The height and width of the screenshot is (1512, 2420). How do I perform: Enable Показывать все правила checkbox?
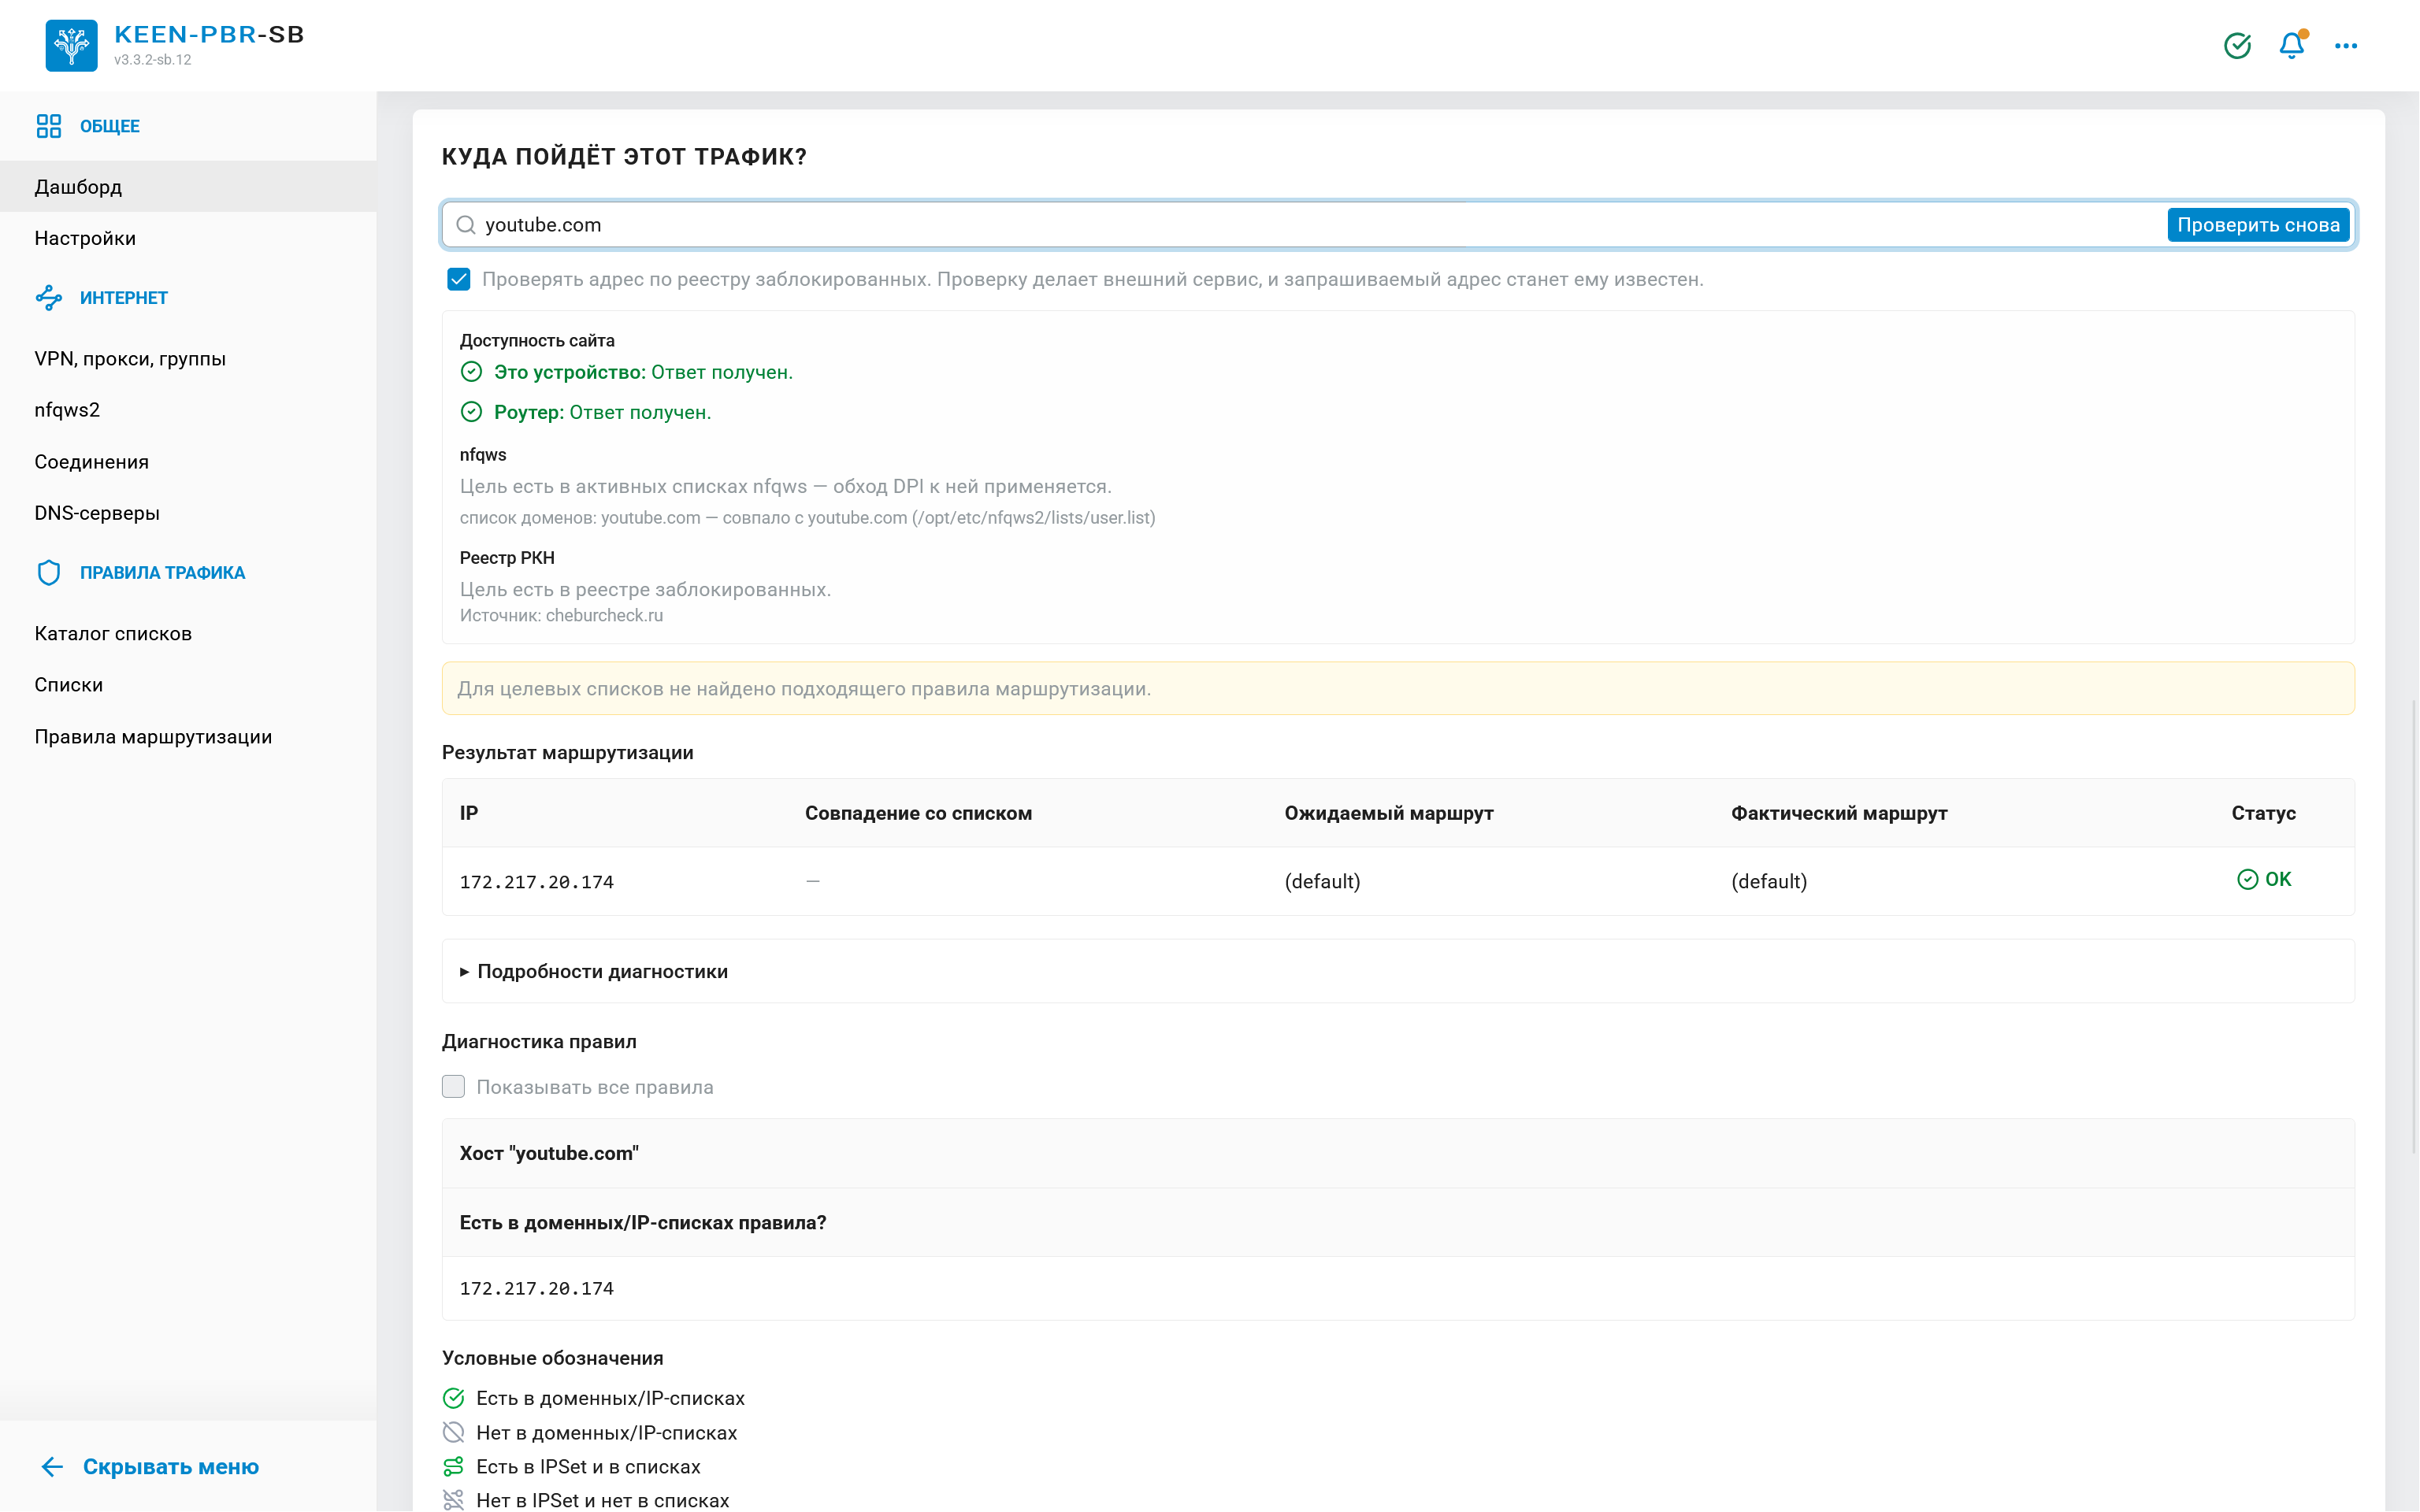(x=454, y=1087)
